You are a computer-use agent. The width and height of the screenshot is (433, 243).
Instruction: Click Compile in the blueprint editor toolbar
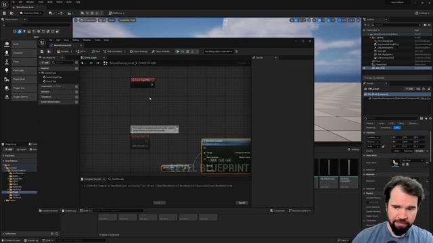63,51
